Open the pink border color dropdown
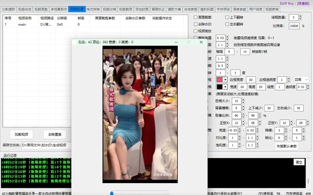 225,80
